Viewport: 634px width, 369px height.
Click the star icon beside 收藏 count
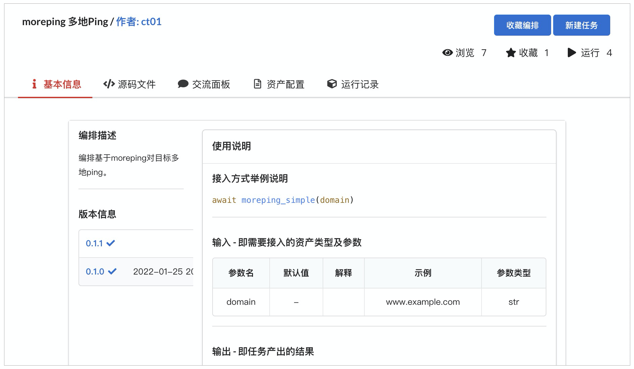[510, 53]
